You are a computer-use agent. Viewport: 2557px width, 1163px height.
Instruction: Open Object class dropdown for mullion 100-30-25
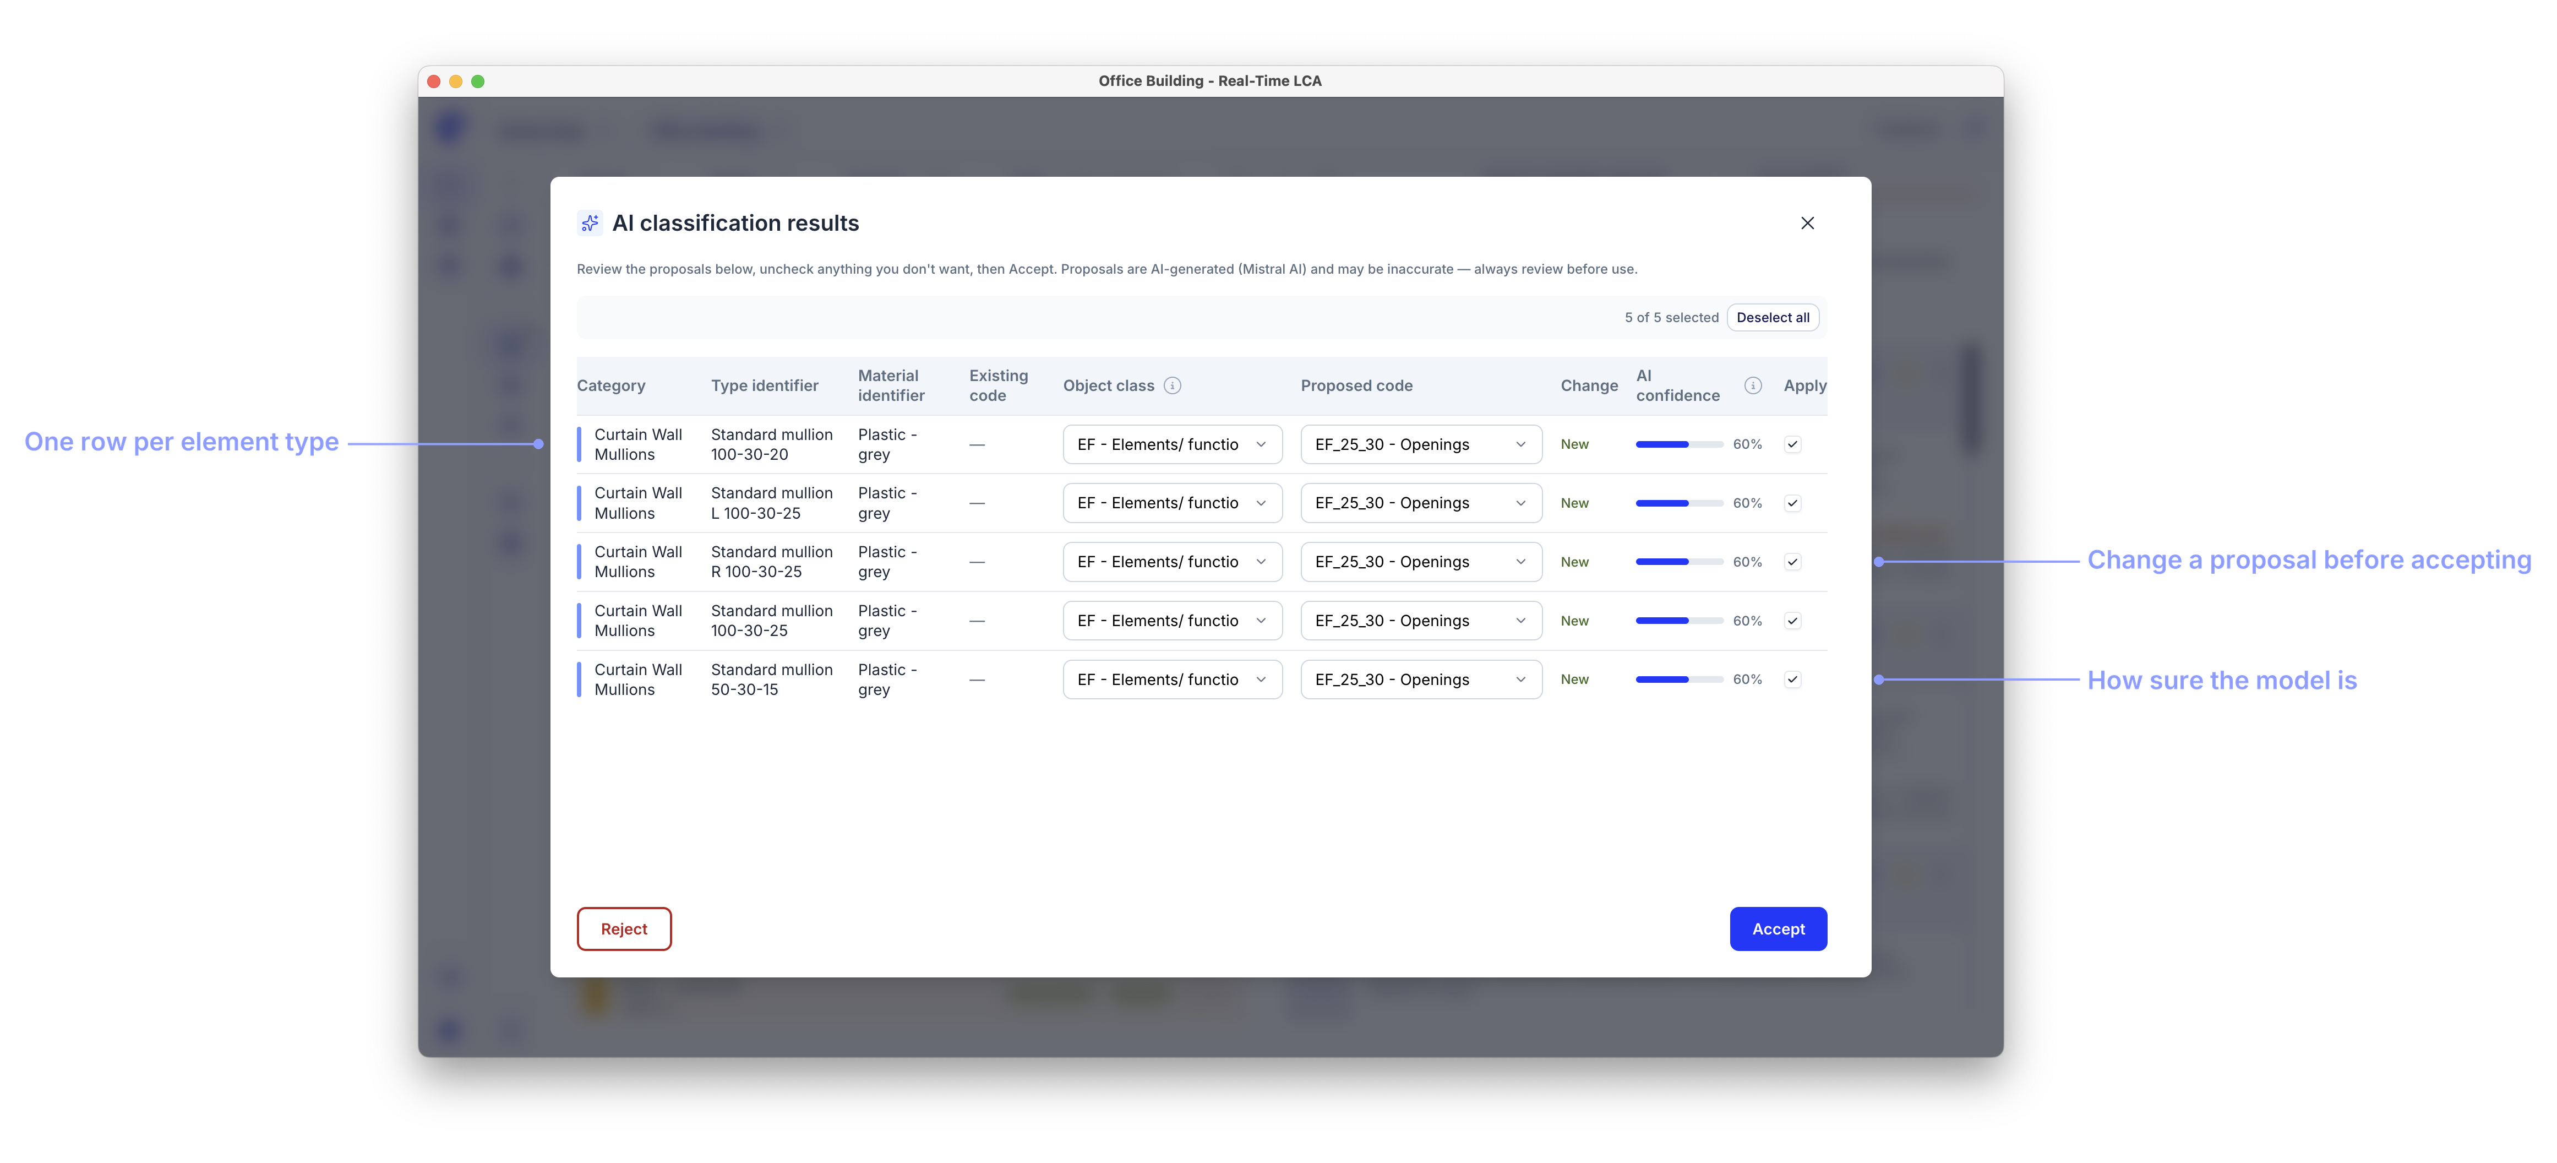pyautogui.click(x=1173, y=621)
